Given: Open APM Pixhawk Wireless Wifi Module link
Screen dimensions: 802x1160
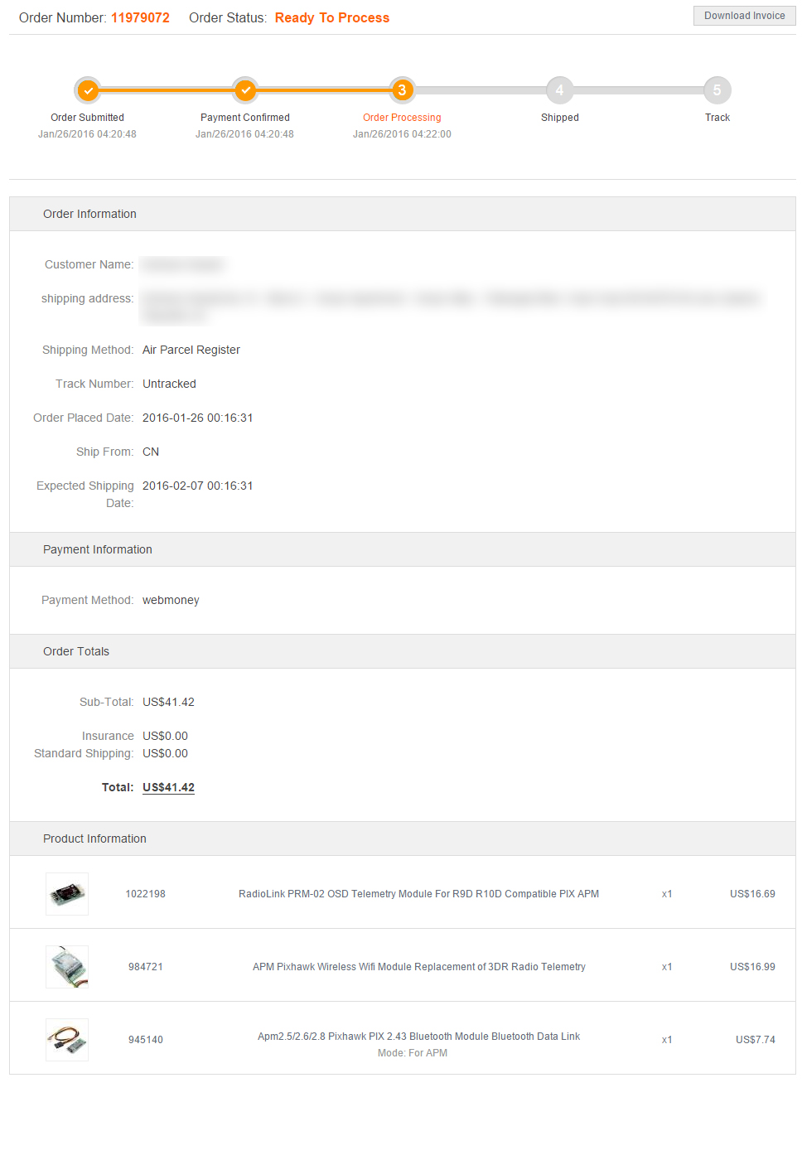Looking at the screenshot, I should (x=418, y=967).
